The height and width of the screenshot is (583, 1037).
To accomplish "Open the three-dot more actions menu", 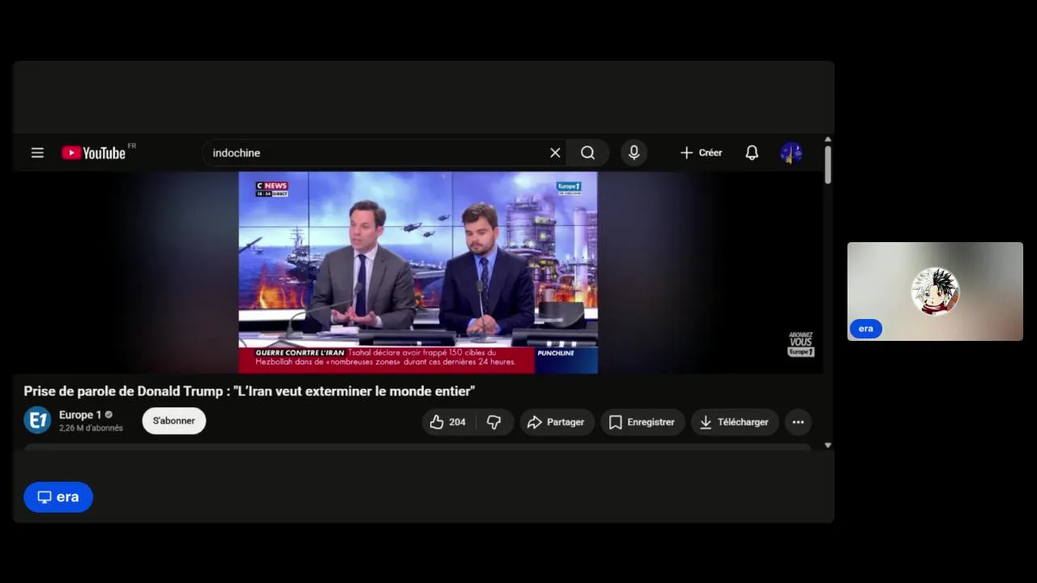I will [798, 422].
